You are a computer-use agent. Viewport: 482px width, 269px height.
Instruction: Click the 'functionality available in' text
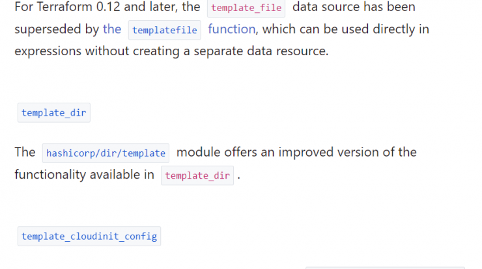(84, 175)
